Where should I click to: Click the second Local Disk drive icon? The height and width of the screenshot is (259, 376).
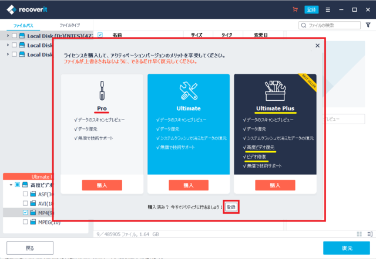click(22, 45)
